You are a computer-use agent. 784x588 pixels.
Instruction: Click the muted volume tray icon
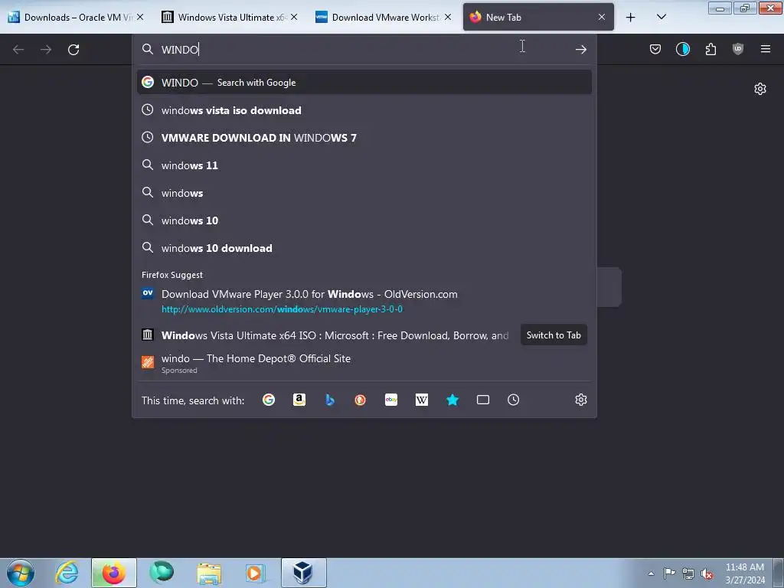pos(707,573)
